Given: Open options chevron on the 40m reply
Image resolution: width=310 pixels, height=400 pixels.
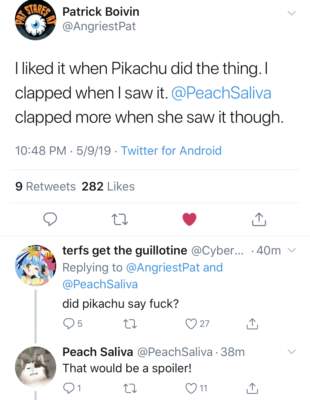Looking at the screenshot, I should click(x=292, y=250).
